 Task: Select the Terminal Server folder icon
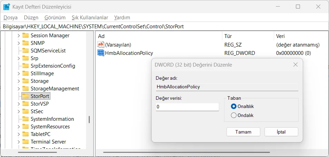click(26, 142)
